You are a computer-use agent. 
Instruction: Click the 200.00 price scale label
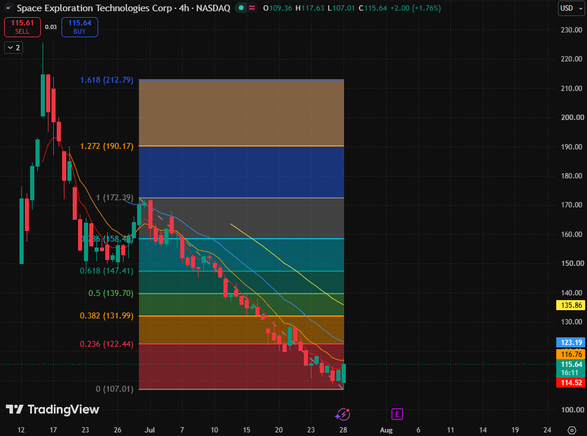572,117
